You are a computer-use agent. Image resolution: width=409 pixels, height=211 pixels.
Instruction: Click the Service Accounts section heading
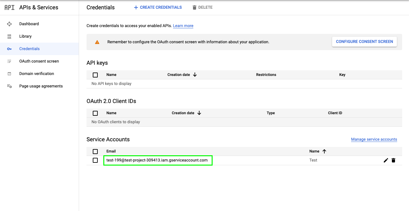108,139
